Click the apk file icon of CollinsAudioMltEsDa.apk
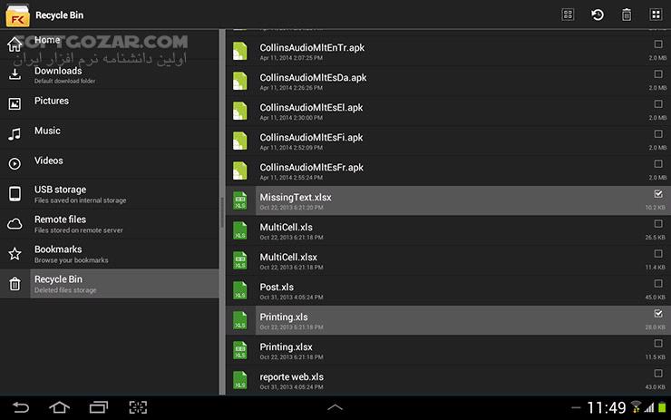 pyautogui.click(x=239, y=81)
